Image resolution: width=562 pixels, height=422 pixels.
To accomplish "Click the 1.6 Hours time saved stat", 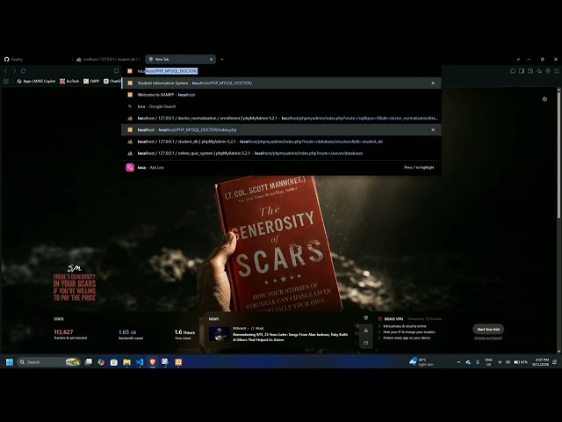I will 184,334.
